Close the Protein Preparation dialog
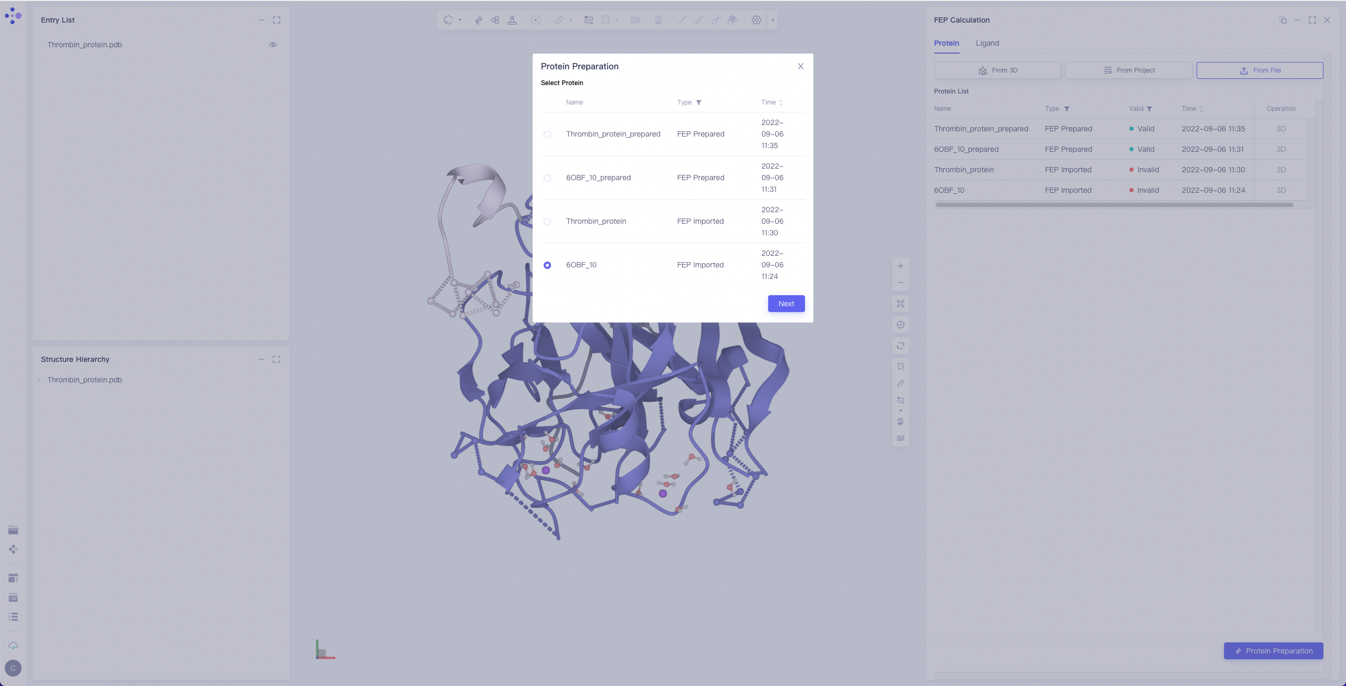 800,66
